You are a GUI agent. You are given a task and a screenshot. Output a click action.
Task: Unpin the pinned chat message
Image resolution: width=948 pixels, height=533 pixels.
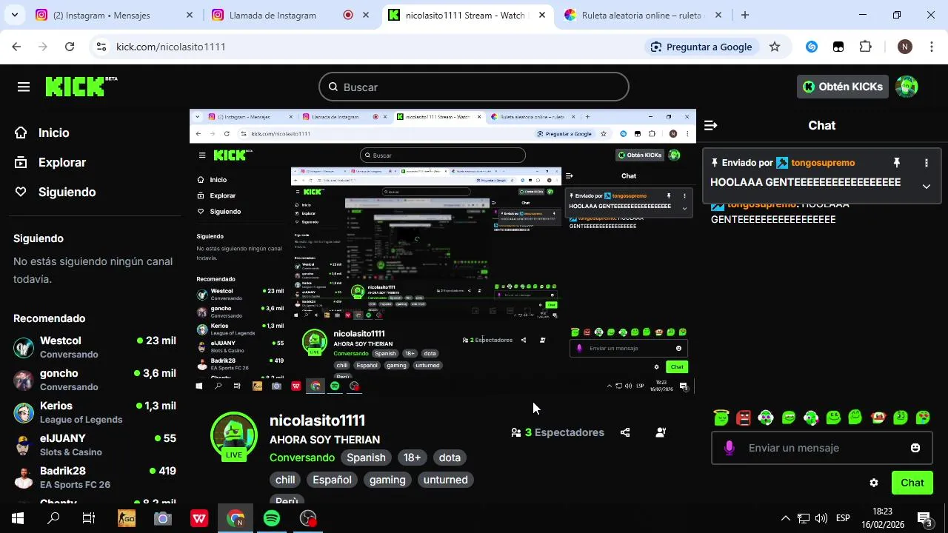[896, 163]
